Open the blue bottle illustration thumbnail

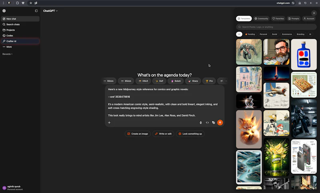coord(304,54)
